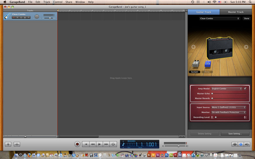Click the Done button
This screenshot has height=159, width=255.
click(x=247, y=18)
